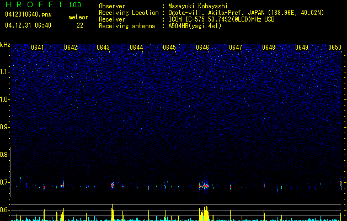Image resolution: width=347 pixels, height=221 pixels.
Task: Click the 0.9 frequency axis label
Action: (4, 127)
